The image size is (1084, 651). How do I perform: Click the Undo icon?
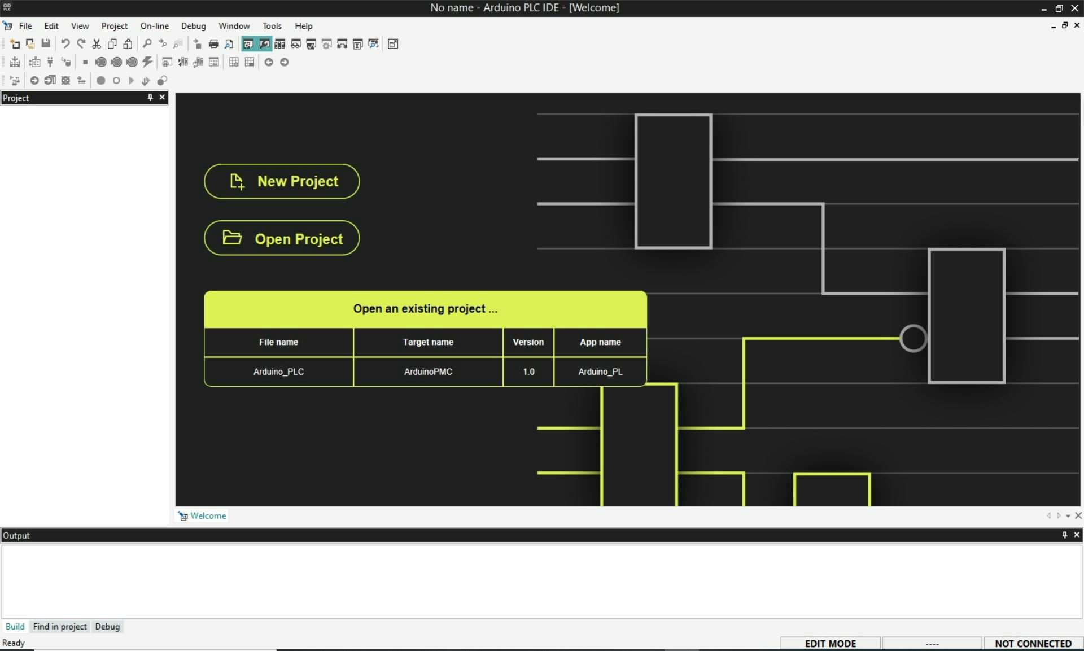[65, 43]
